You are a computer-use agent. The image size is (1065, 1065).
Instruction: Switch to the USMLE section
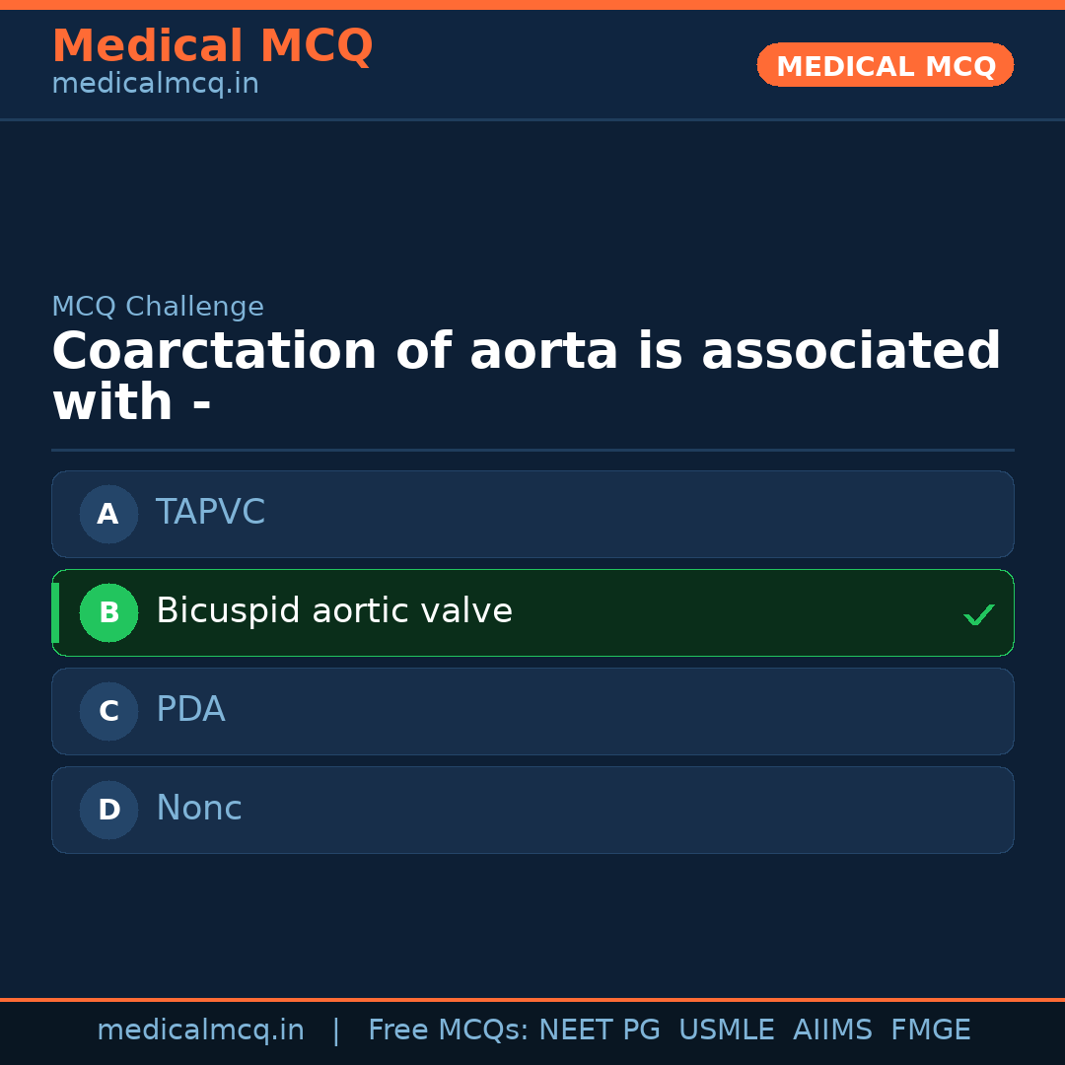coord(727,1029)
